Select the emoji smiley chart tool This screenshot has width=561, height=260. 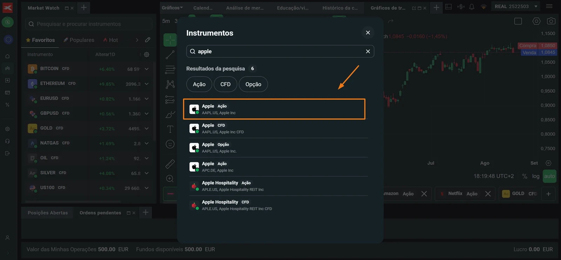pyautogui.click(x=170, y=144)
